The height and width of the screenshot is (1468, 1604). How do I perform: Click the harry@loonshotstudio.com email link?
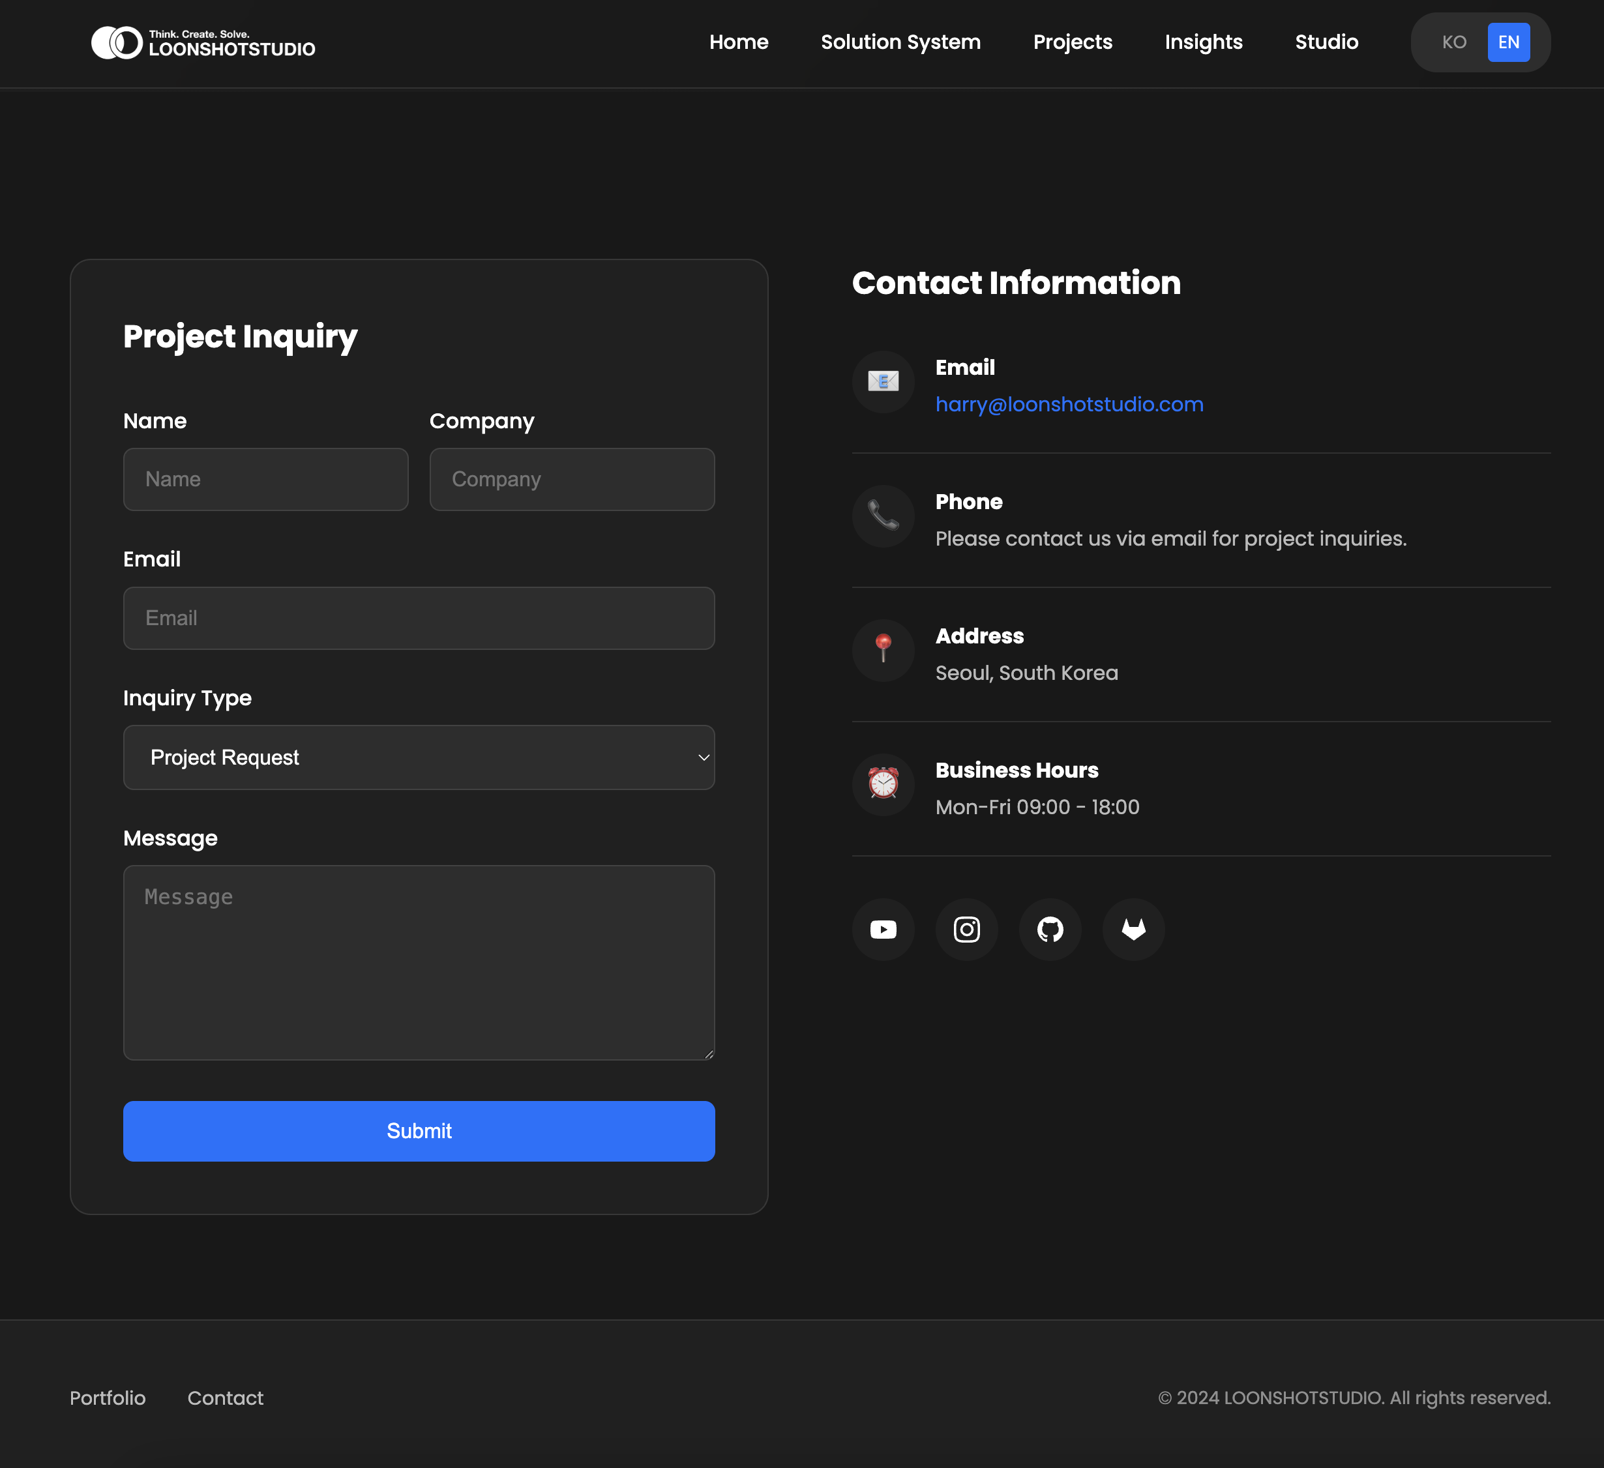pos(1069,404)
